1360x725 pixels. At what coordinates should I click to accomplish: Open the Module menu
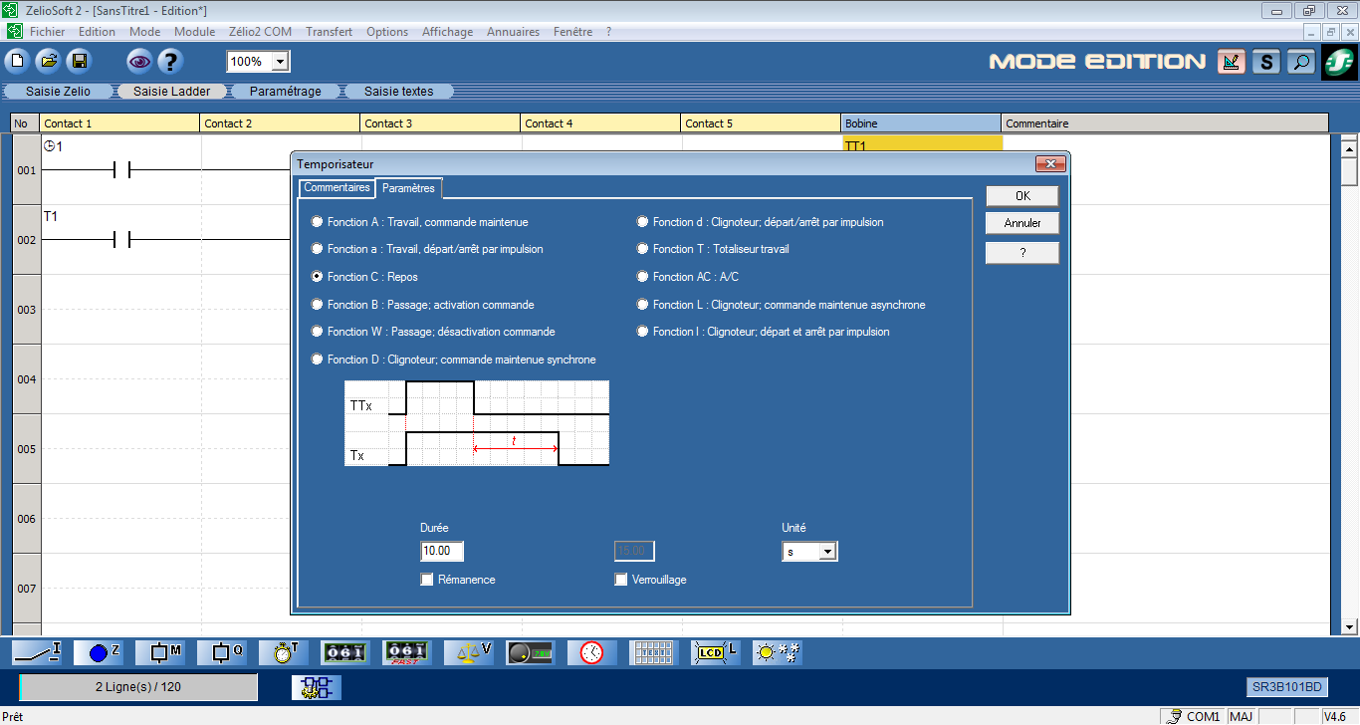point(195,32)
